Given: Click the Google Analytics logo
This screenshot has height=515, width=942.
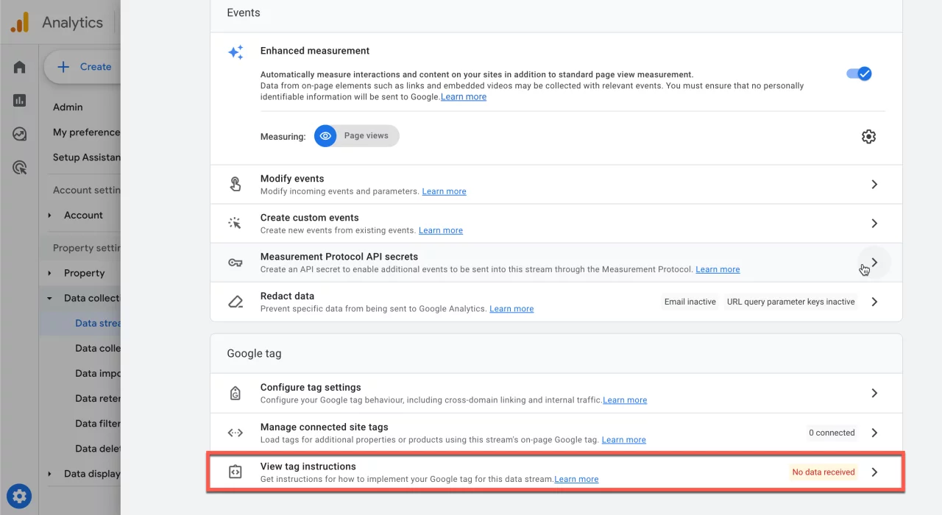Looking at the screenshot, I should point(20,22).
